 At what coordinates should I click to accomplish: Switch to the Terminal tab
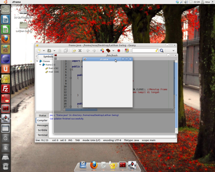(42, 135)
